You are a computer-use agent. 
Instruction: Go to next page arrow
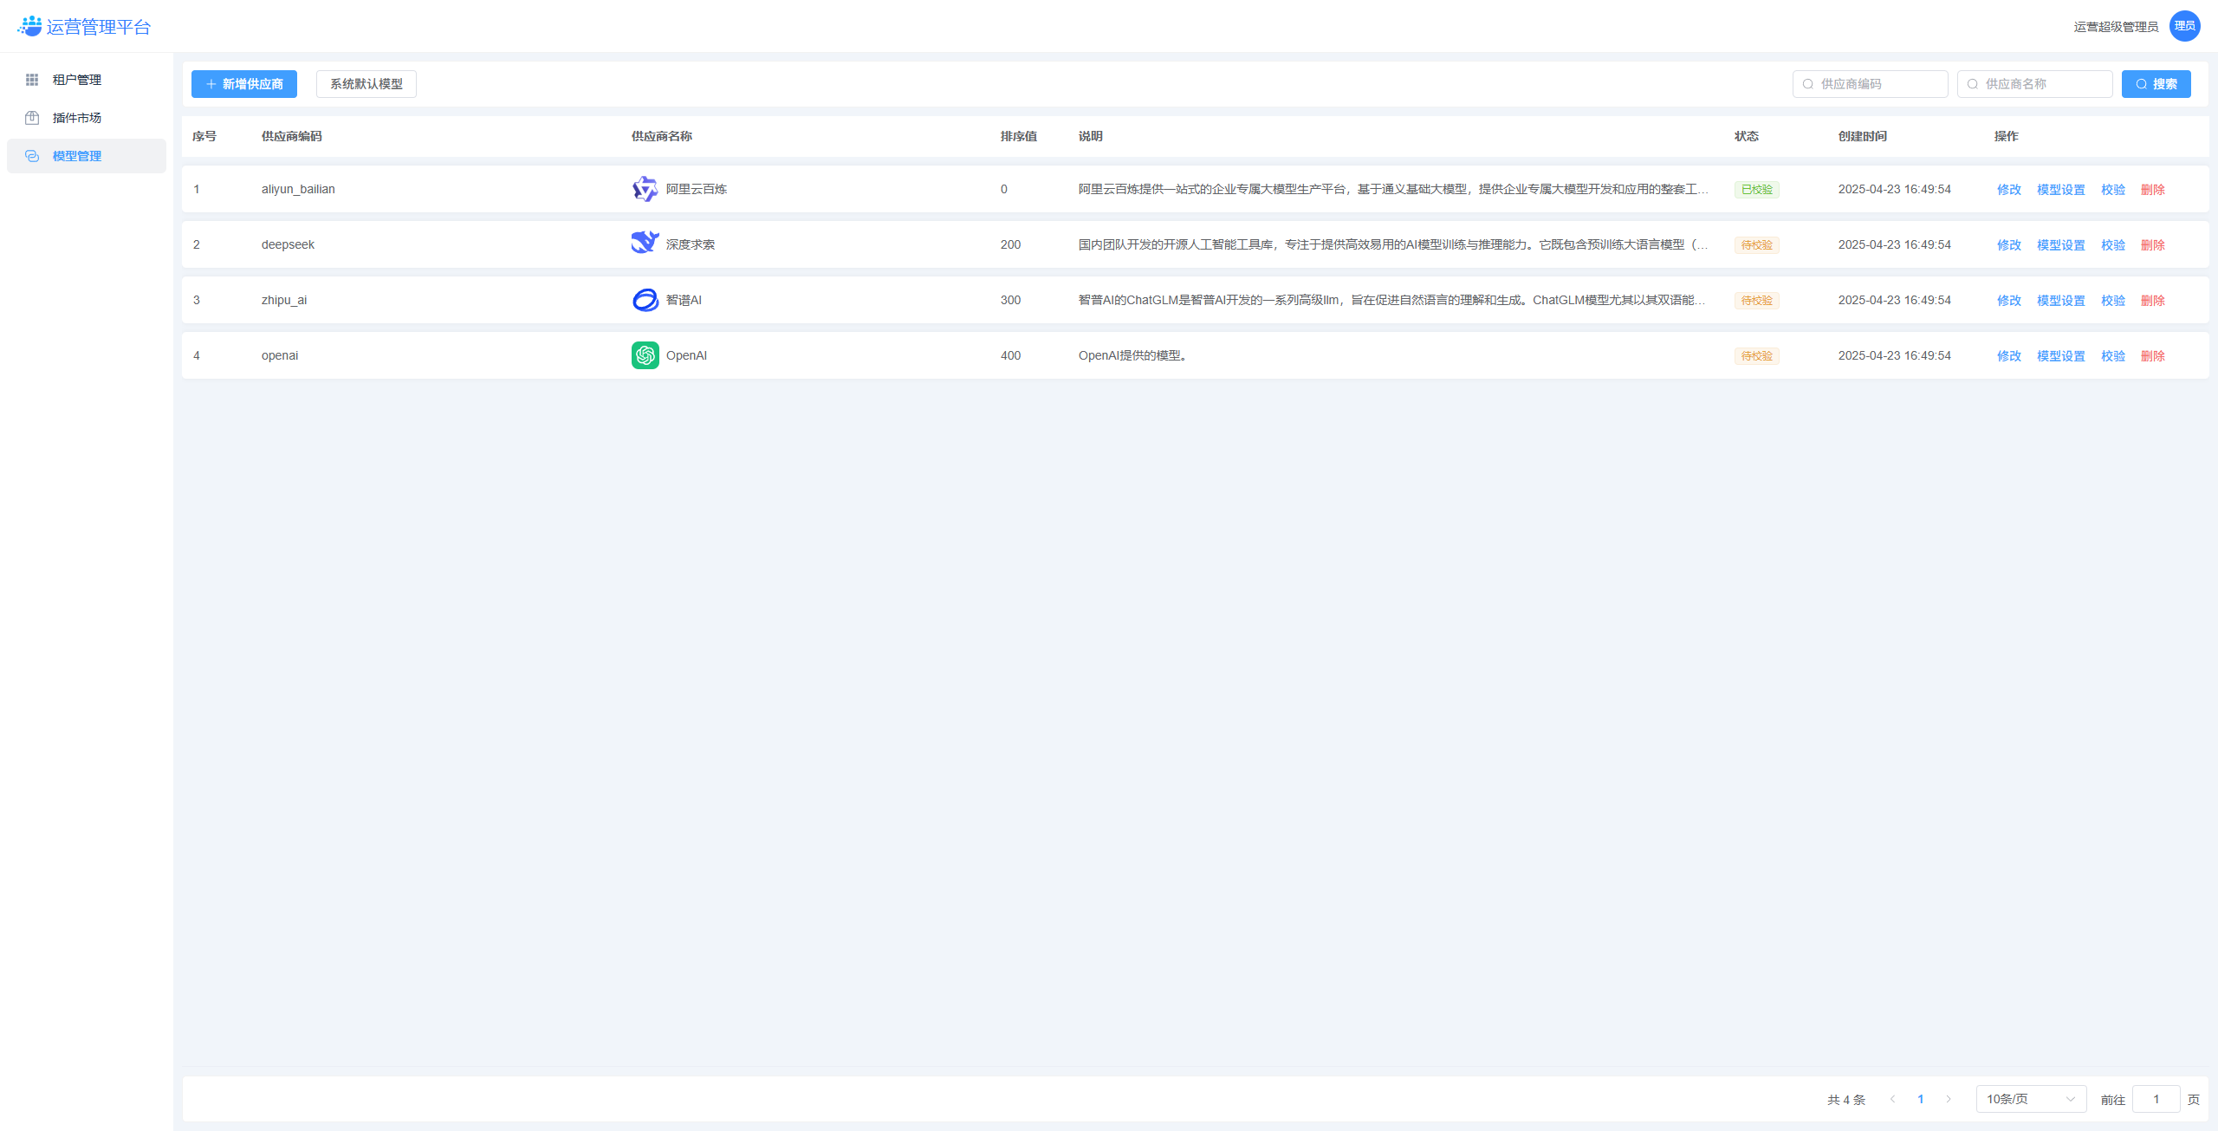[x=1949, y=1099]
